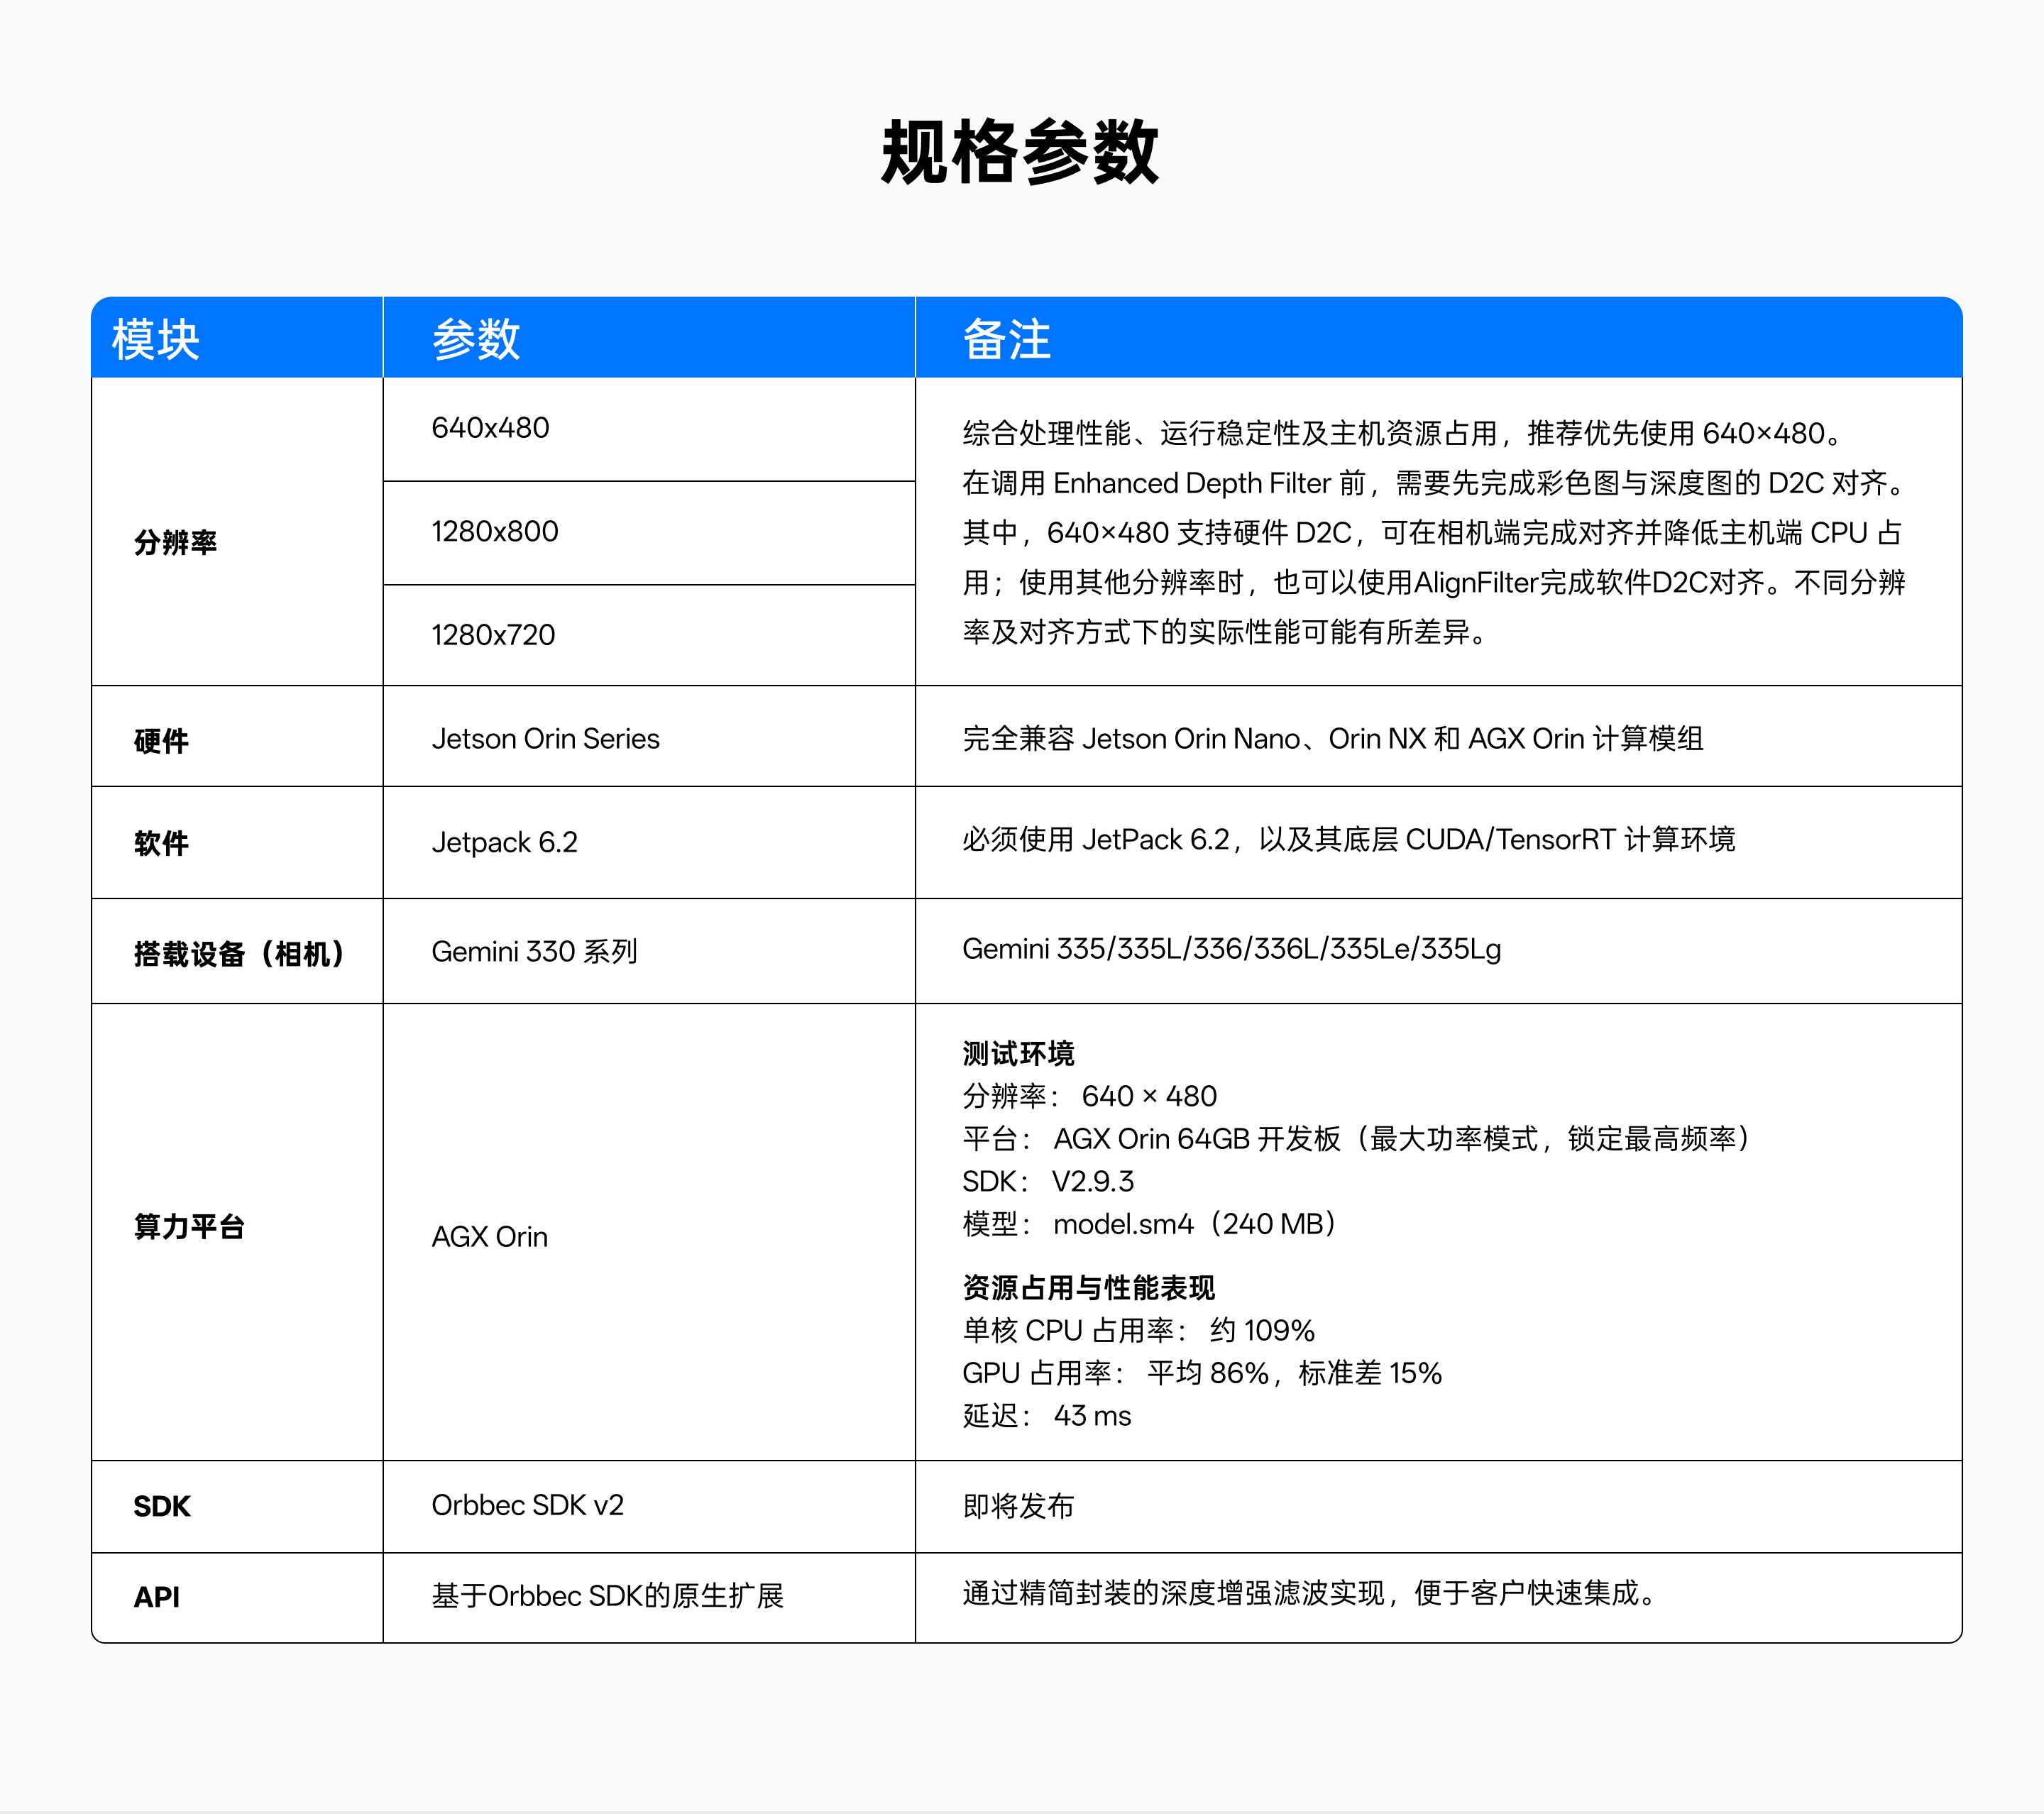Select the 分辨率 row label
The image size is (2044, 1814).
tap(176, 542)
